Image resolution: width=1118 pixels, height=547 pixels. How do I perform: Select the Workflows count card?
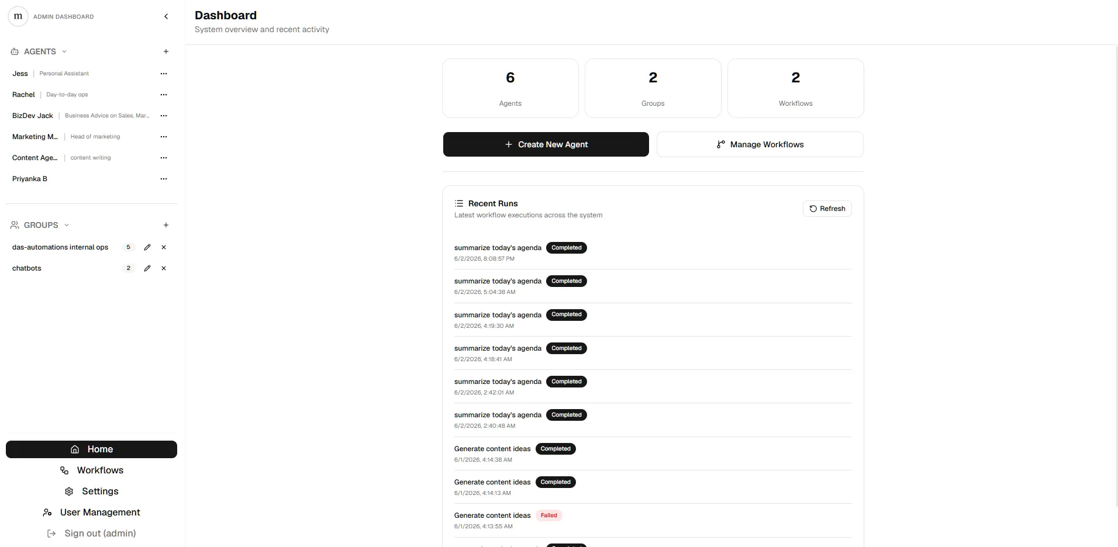(x=796, y=88)
